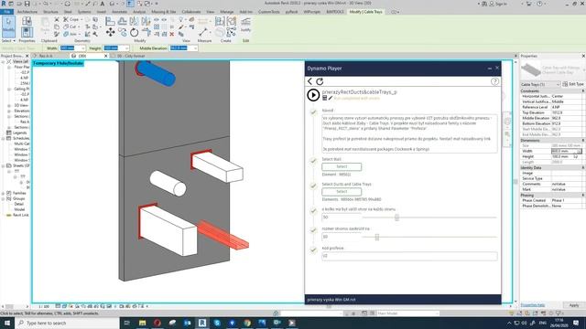Close the Project Browser panel

27,56
